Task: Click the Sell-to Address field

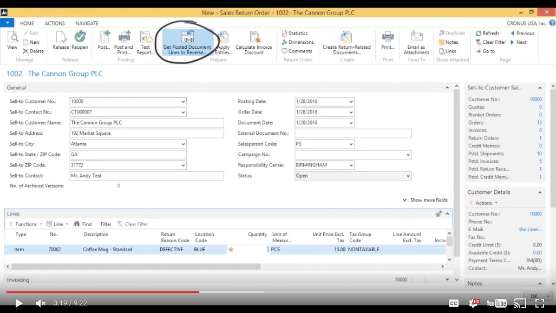Action: pos(147,133)
